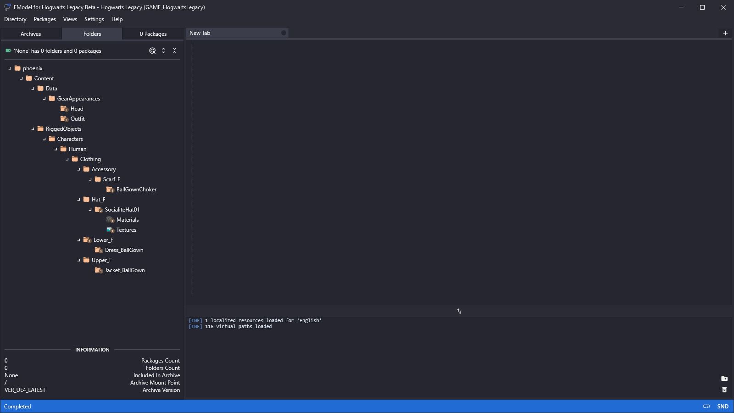Open the Settings menu
The height and width of the screenshot is (413, 734).
click(94, 19)
